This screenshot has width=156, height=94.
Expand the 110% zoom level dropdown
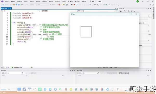[6, 68]
